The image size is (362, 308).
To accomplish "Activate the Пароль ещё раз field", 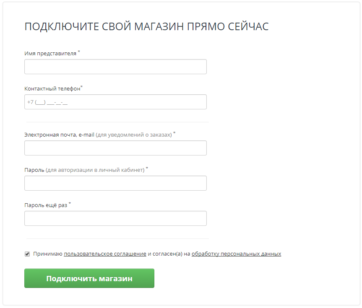I will click(x=115, y=218).
